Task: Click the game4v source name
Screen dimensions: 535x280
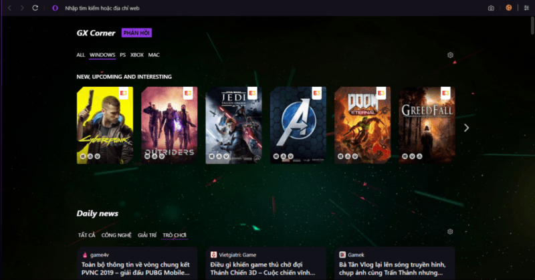Action: [100, 255]
